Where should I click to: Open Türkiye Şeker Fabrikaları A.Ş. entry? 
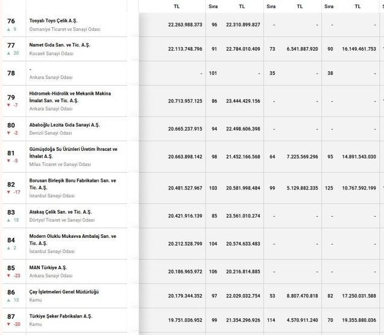(x=61, y=316)
